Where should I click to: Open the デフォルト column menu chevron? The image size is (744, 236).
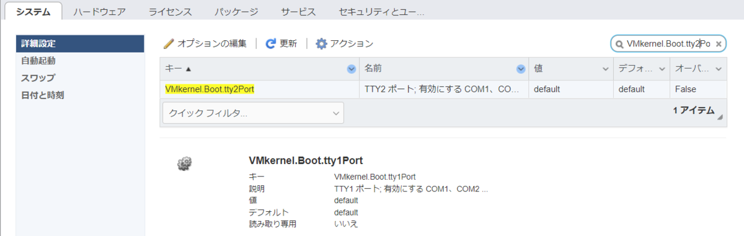(x=662, y=69)
